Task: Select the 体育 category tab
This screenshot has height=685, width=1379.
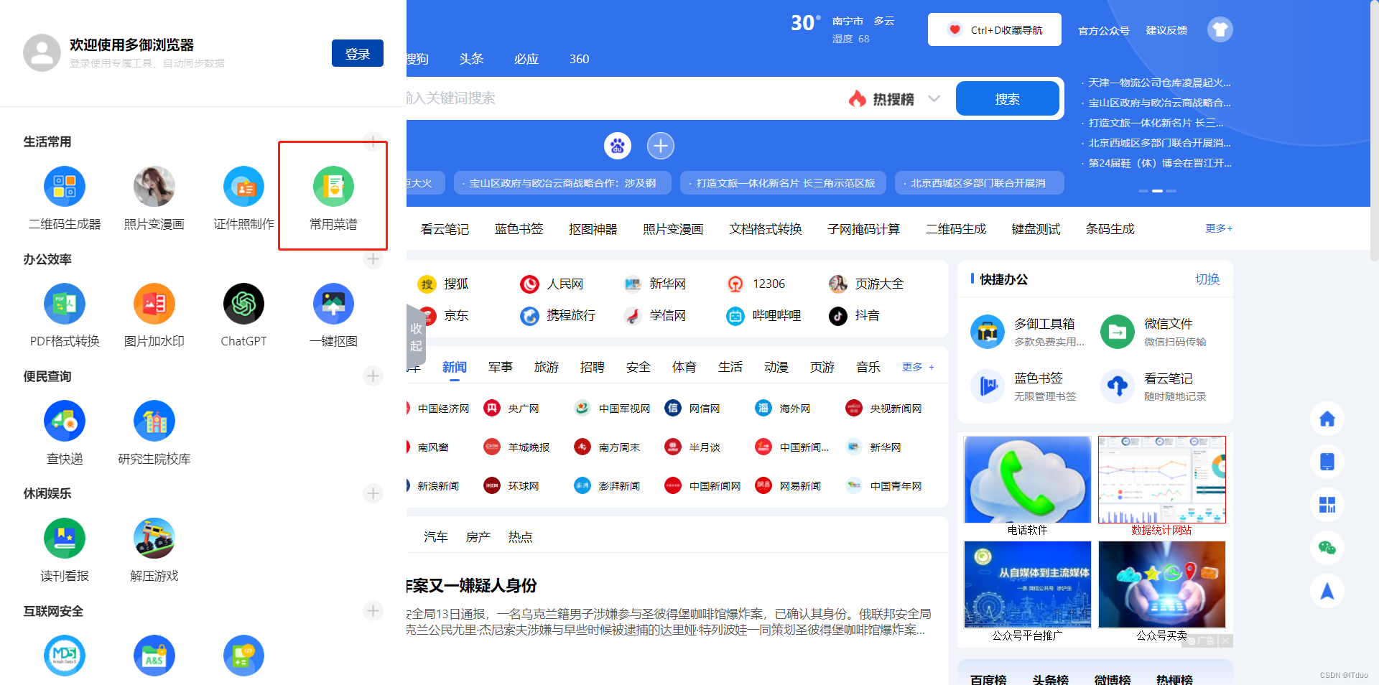Action: coord(684,367)
